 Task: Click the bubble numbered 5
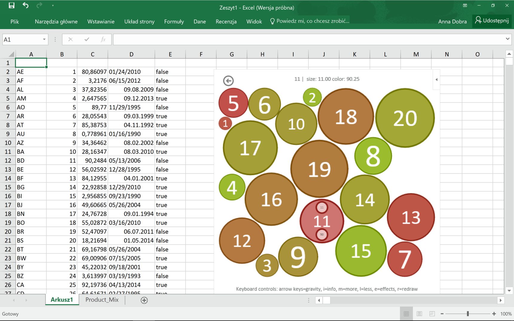tap(233, 103)
